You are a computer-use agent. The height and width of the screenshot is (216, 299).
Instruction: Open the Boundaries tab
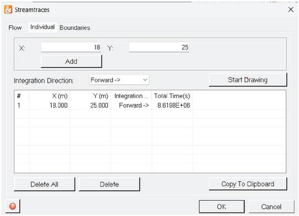point(75,28)
